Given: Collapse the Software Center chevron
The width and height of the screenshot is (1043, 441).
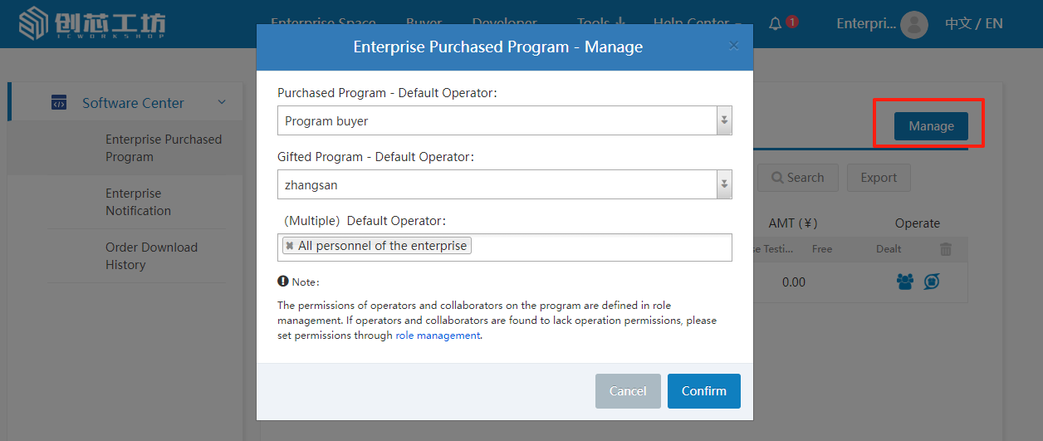Looking at the screenshot, I should [x=222, y=102].
